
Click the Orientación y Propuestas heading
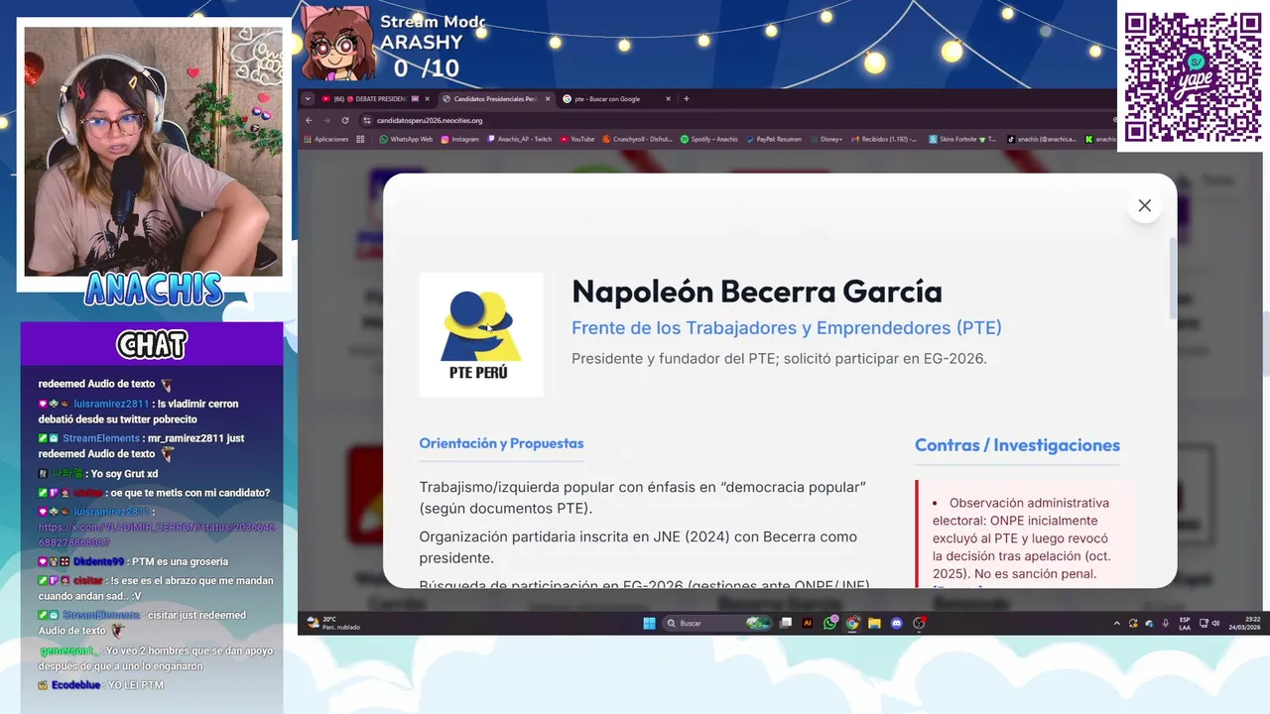pyautogui.click(x=501, y=443)
